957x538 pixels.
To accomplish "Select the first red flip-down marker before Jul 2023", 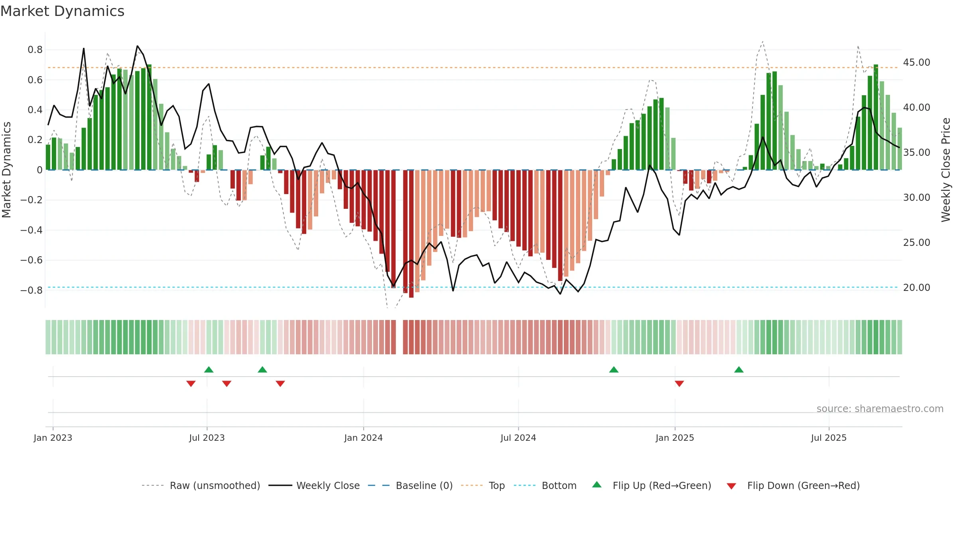I will [x=191, y=383].
